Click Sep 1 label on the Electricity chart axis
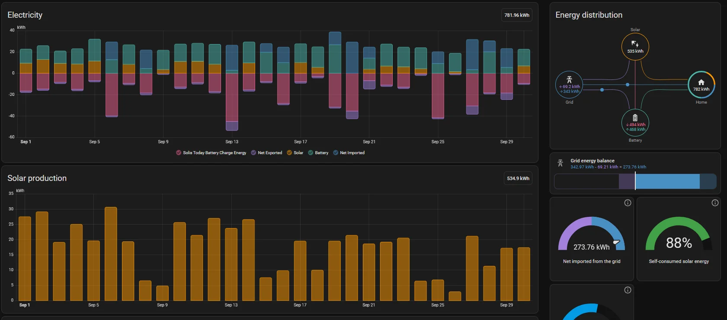727x320 pixels. point(26,142)
